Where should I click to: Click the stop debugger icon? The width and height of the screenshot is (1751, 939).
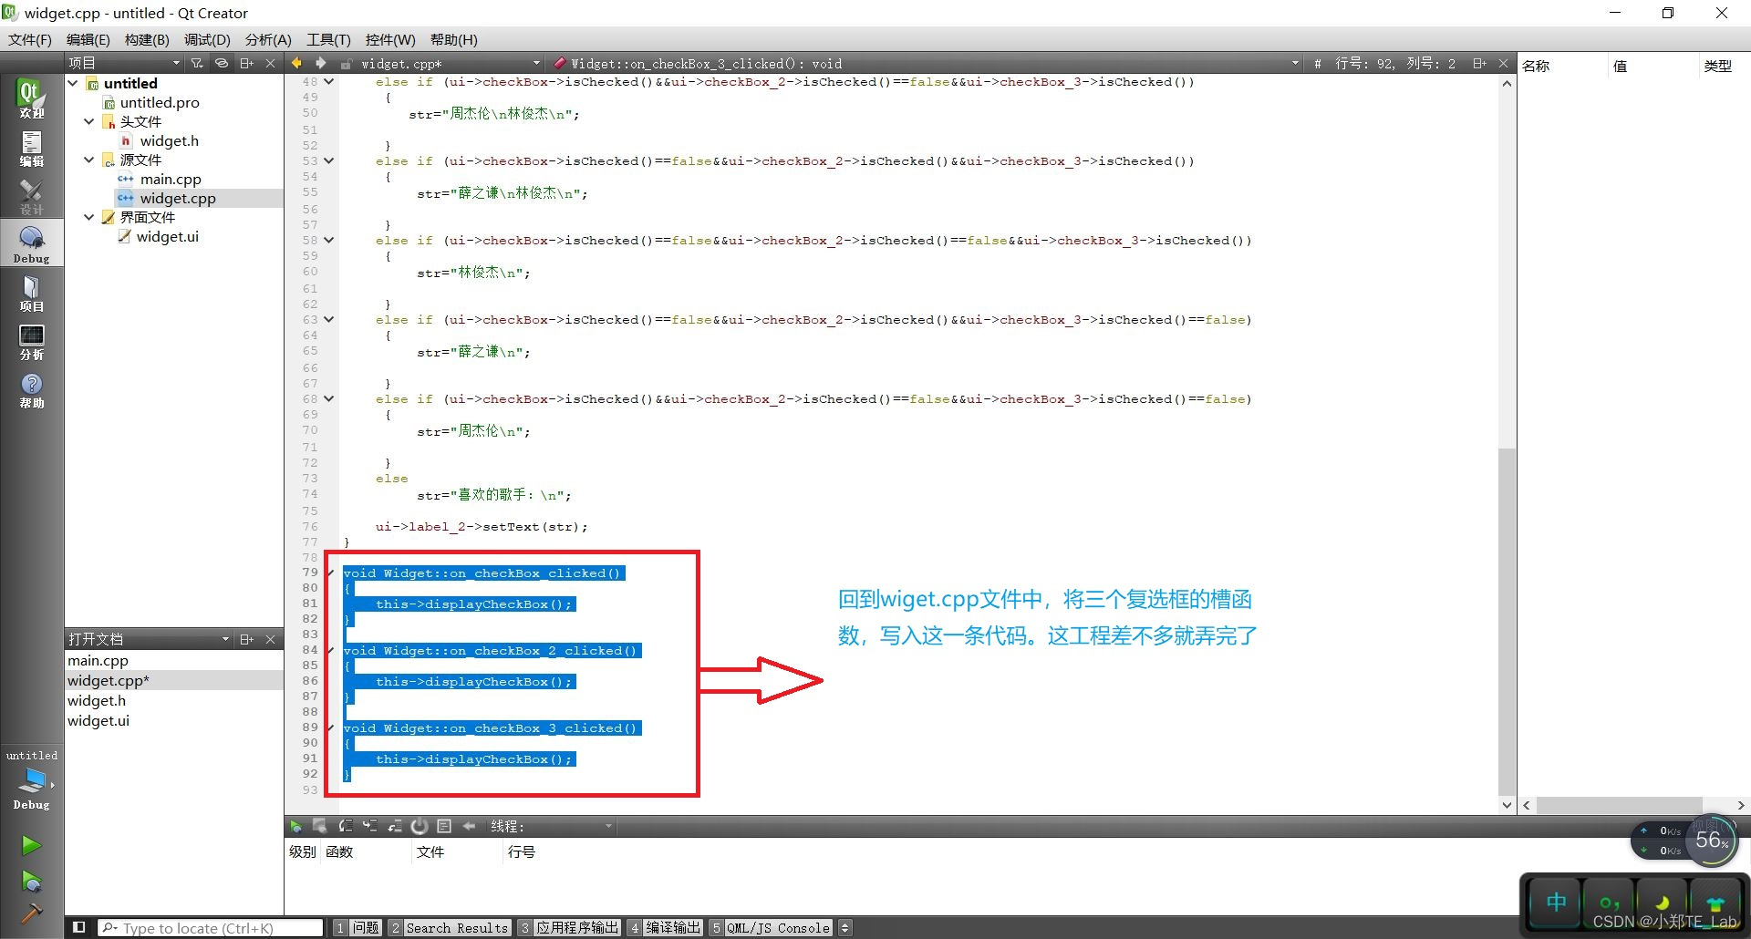point(319,826)
